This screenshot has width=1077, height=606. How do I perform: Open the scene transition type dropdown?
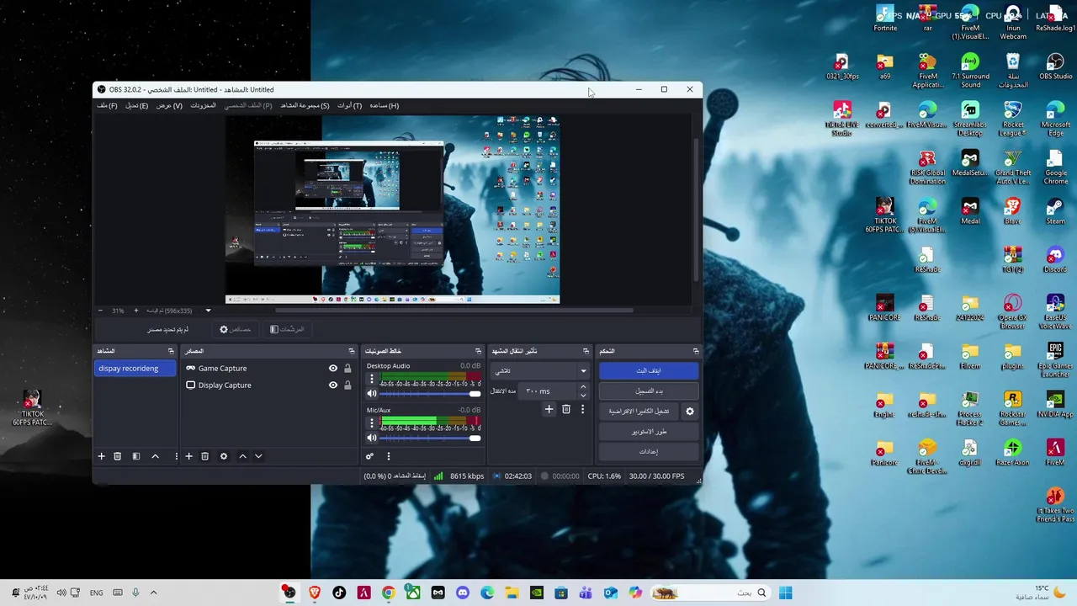539,371
